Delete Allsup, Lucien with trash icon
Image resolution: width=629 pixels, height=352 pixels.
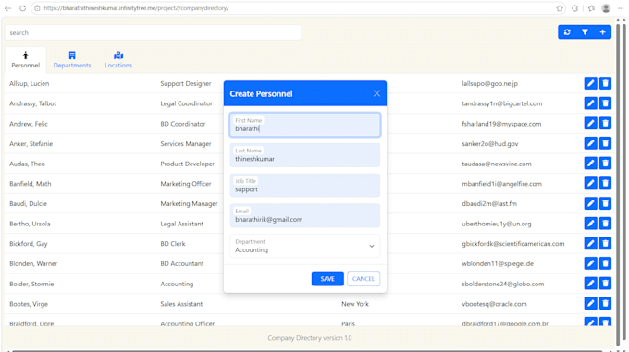pyautogui.click(x=605, y=83)
